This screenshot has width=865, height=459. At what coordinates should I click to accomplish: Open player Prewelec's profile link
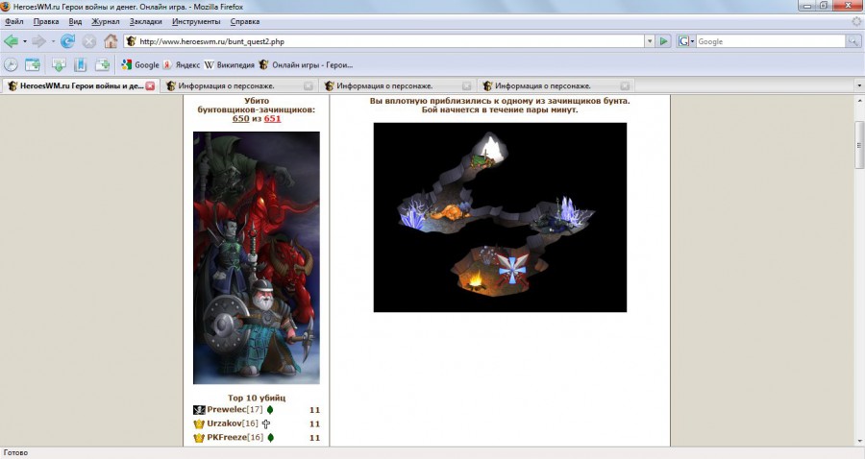coord(227,410)
